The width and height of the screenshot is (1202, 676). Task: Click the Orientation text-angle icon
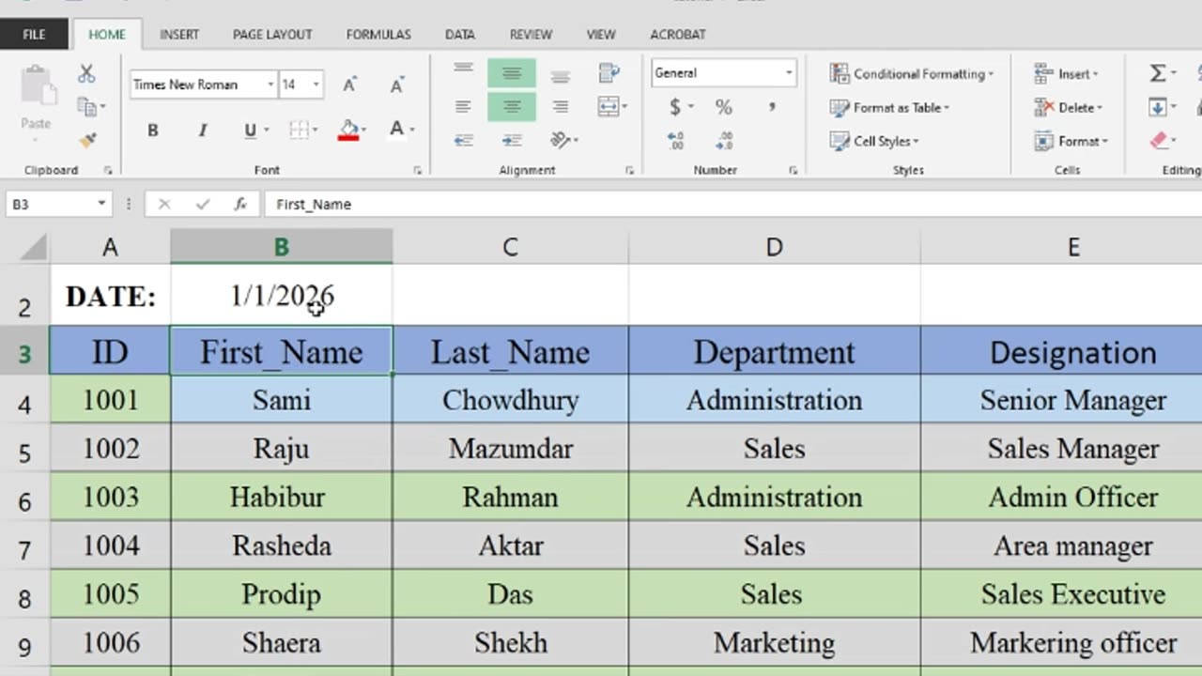click(x=561, y=141)
